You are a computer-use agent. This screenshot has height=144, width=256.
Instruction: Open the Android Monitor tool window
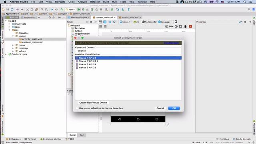click(x=51, y=139)
